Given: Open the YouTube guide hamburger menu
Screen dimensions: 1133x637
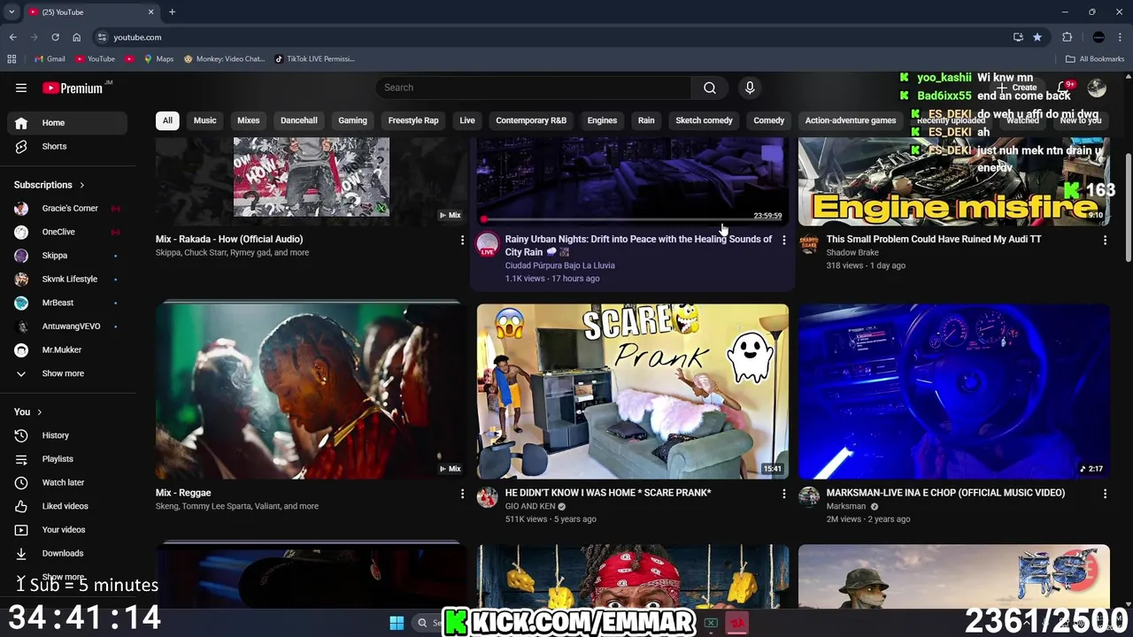Looking at the screenshot, I should [x=21, y=88].
